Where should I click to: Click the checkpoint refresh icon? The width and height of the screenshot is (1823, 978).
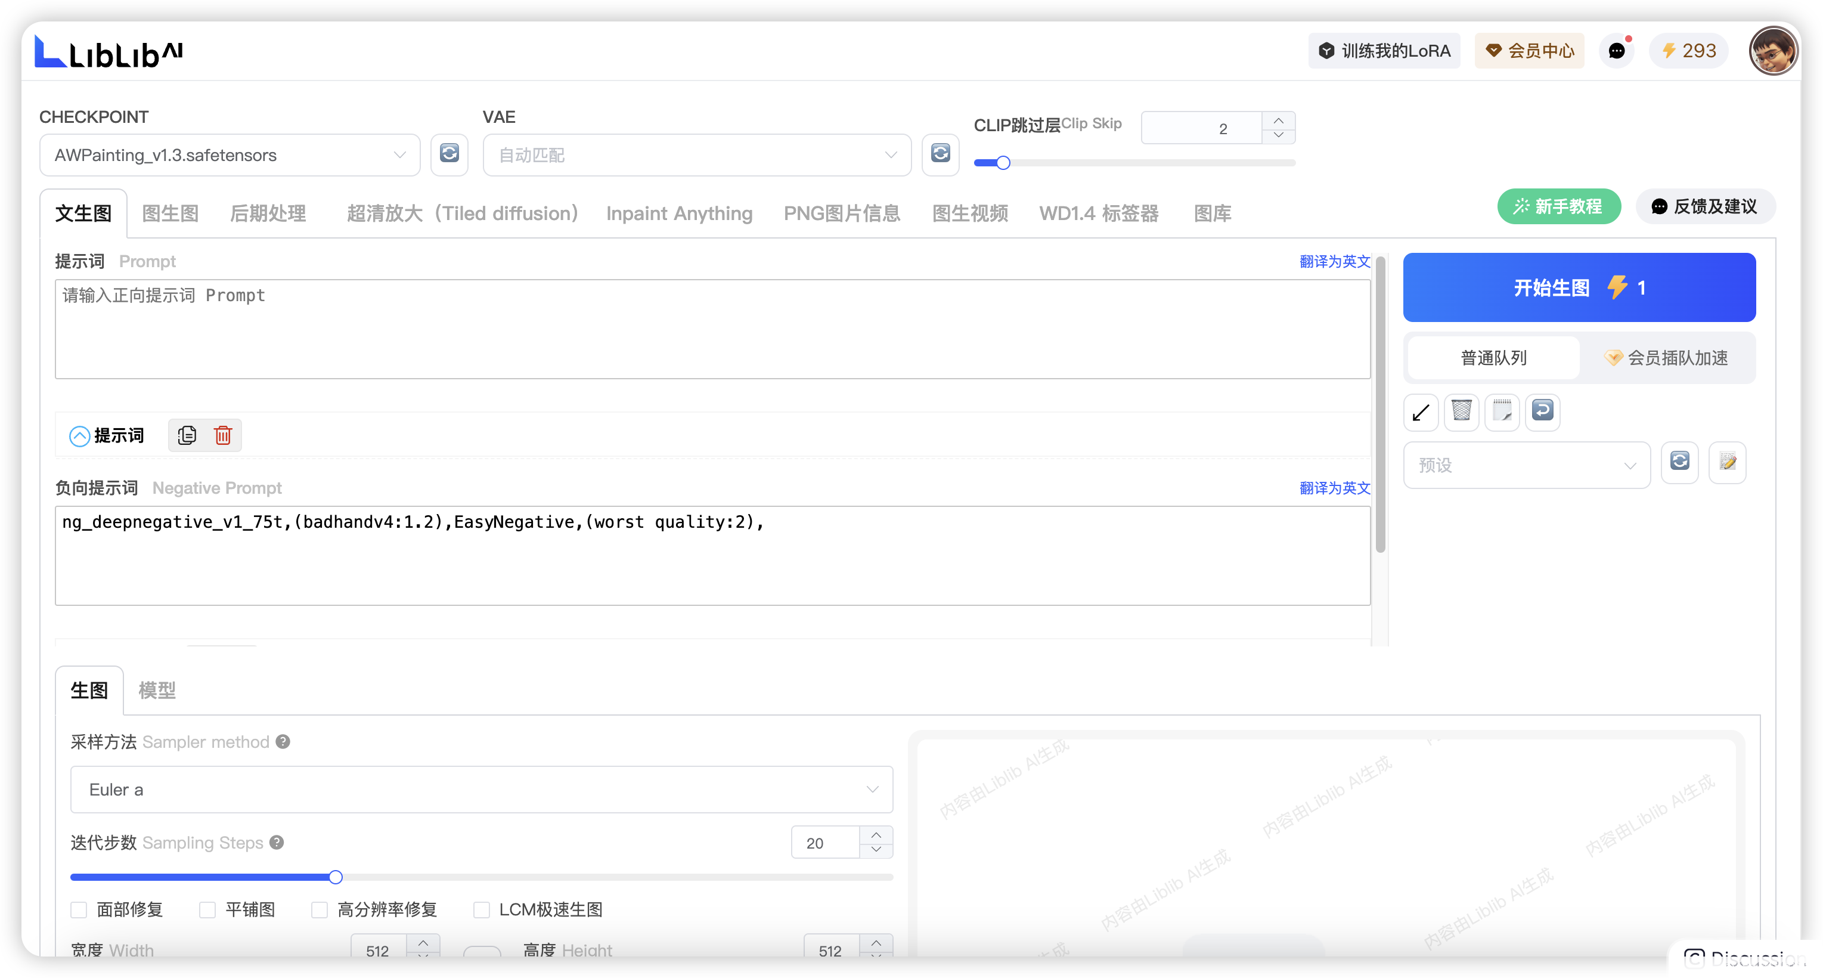pos(449,154)
